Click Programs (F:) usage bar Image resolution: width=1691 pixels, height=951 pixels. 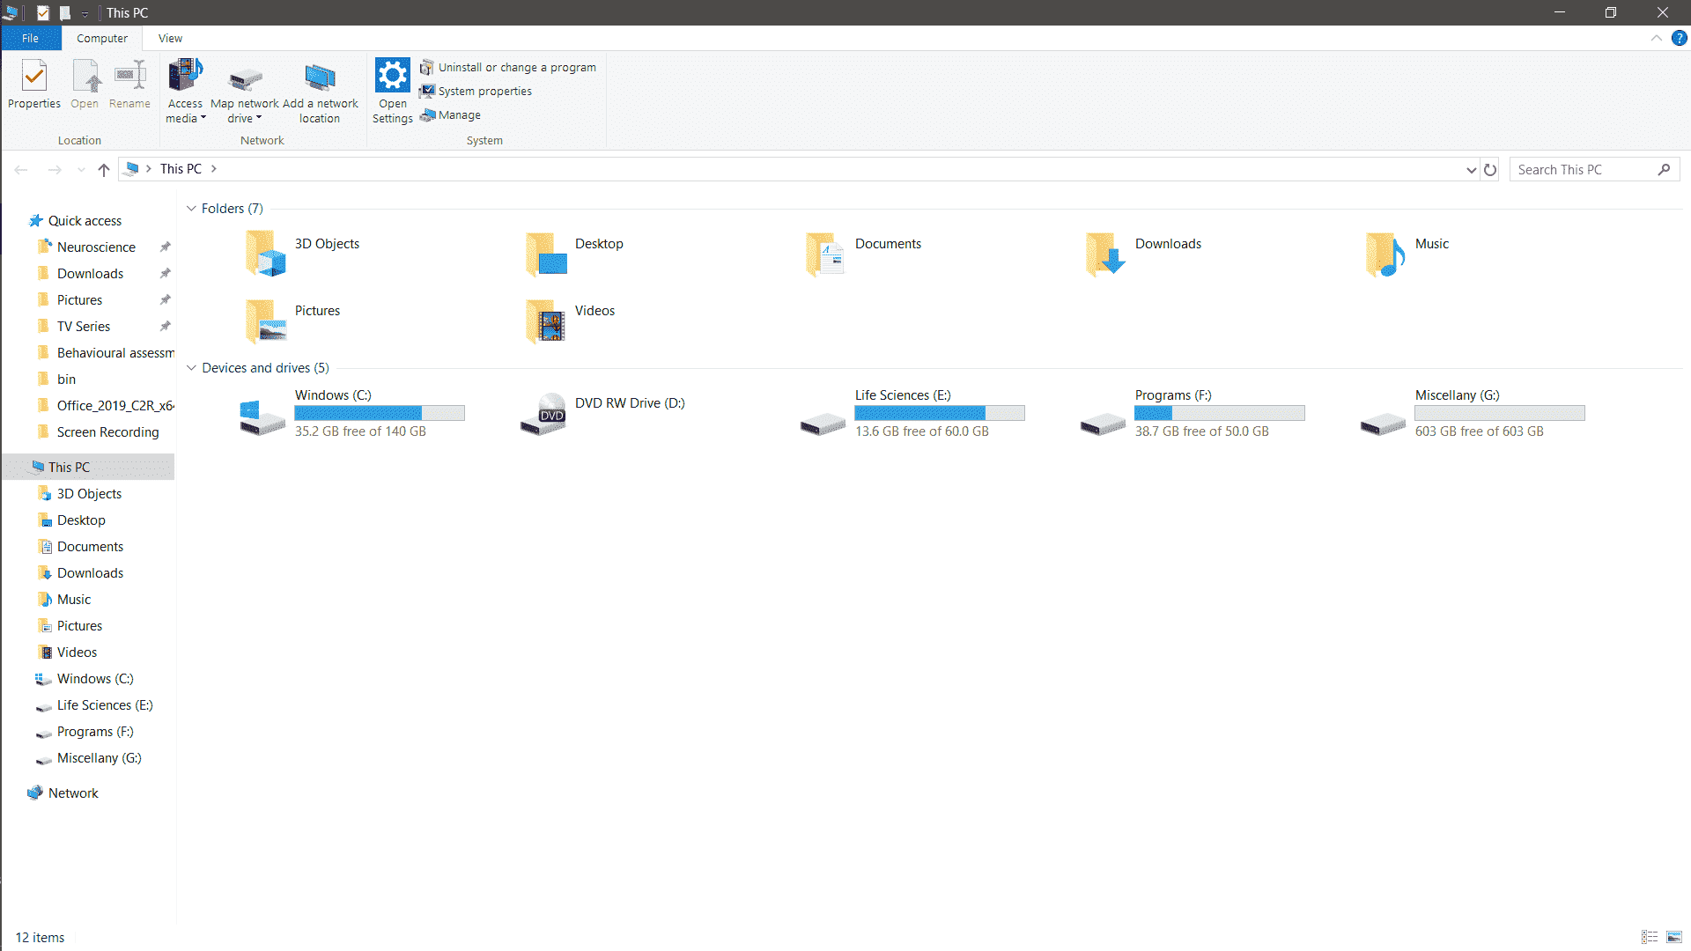(1220, 413)
